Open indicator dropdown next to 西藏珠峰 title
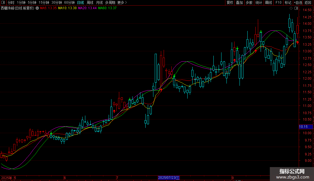The image size is (314, 181). point(37,8)
